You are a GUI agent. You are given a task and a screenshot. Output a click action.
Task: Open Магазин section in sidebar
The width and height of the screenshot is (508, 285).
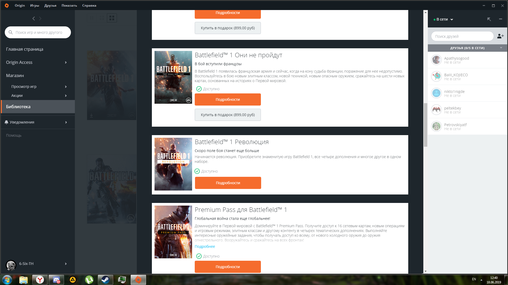click(x=15, y=75)
